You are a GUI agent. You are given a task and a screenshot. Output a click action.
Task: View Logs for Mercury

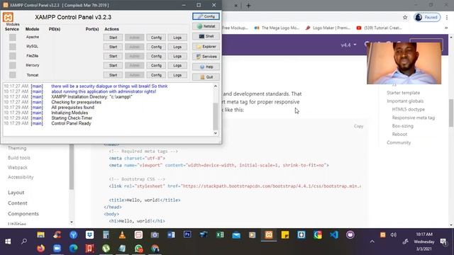click(177, 66)
